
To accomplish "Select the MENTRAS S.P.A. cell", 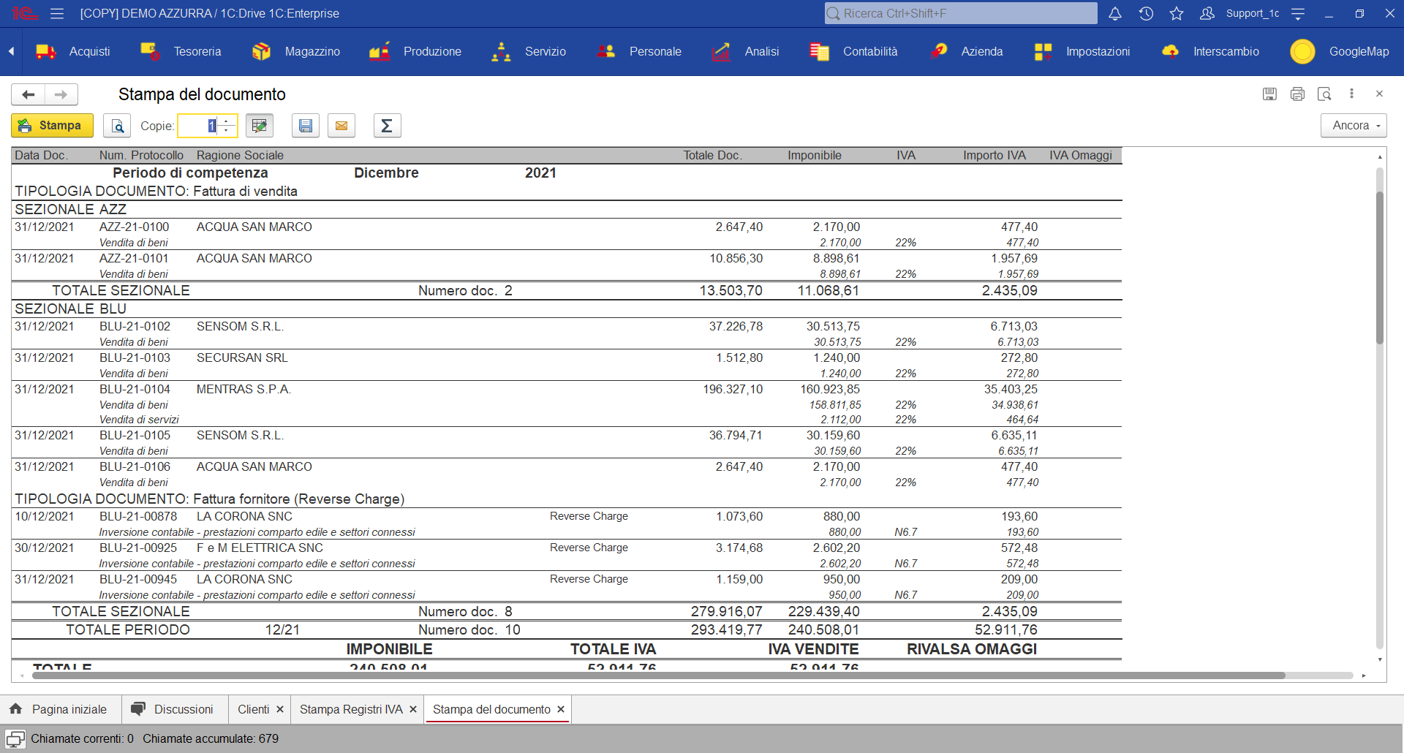I will pos(244,389).
